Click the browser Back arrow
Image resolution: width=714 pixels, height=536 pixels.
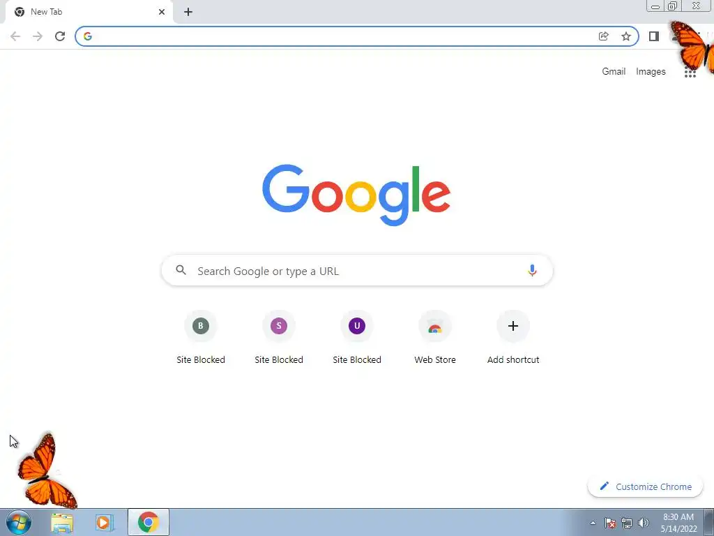pyautogui.click(x=15, y=36)
